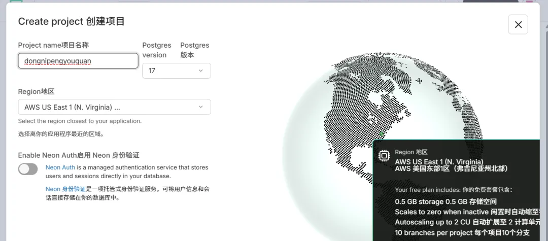Open the Region dropdown selector
548x241 pixels.
114,107
